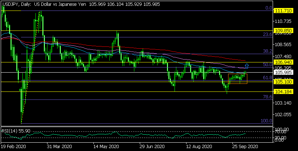The image size is (298, 151).
Task: Select the 109.850 yellow price label
Action: click(284, 30)
